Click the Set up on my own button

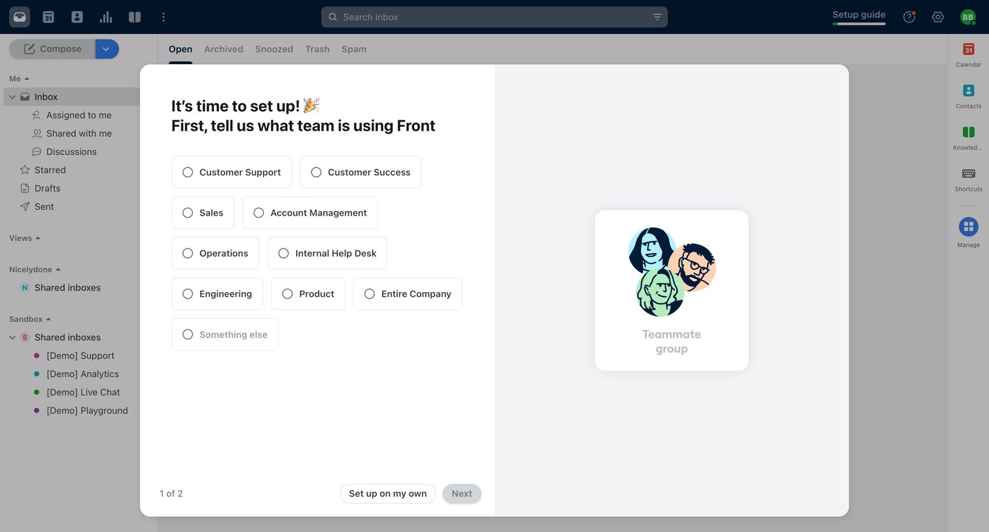tap(388, 493)
